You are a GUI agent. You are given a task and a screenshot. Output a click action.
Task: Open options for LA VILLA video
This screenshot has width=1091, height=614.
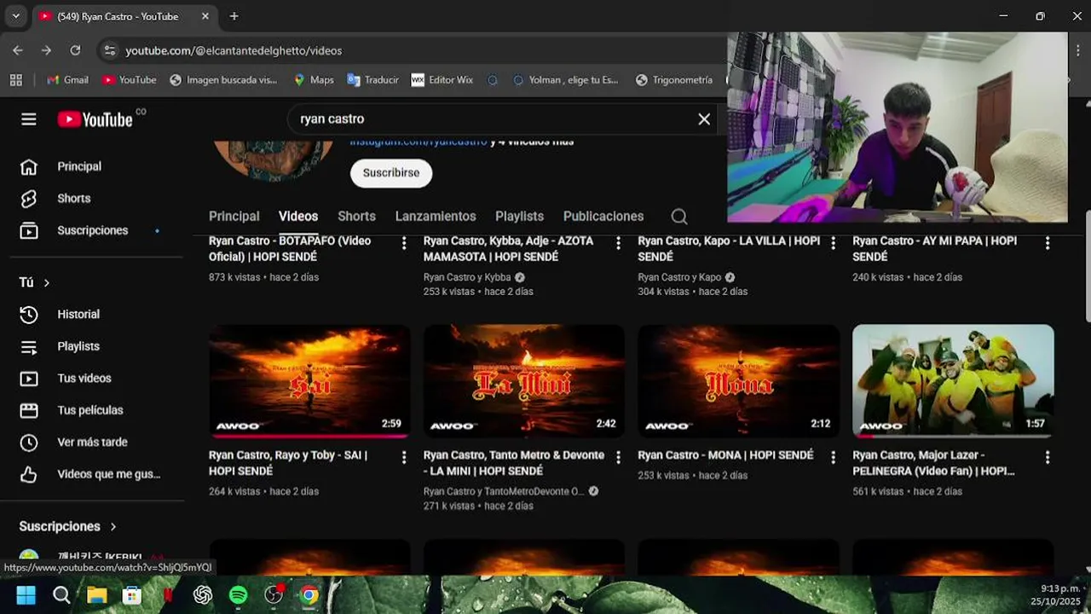point(834,243)
